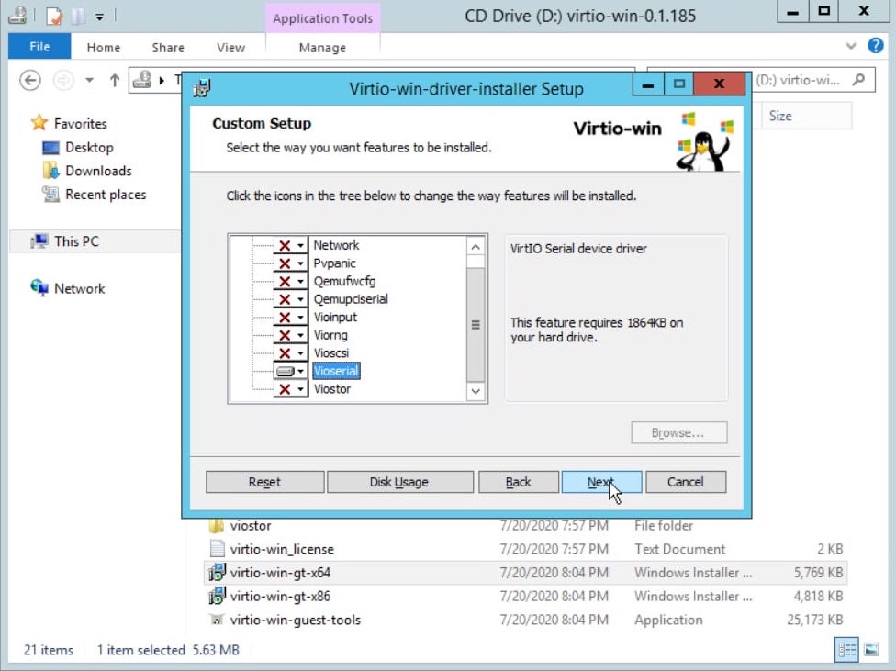Viewport: 896px width, 671px height.
Task: Open Qemufwcfg feature install-state dropdown
Action: click(x=290, y=281)
